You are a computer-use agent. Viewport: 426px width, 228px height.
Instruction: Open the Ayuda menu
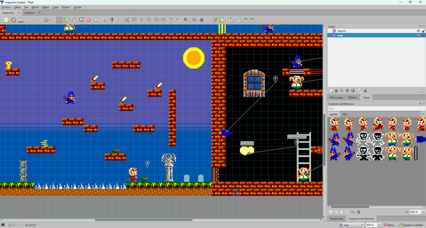[77, 7]
